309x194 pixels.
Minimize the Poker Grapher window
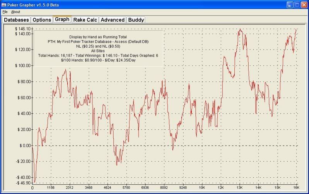coord(289,5)
